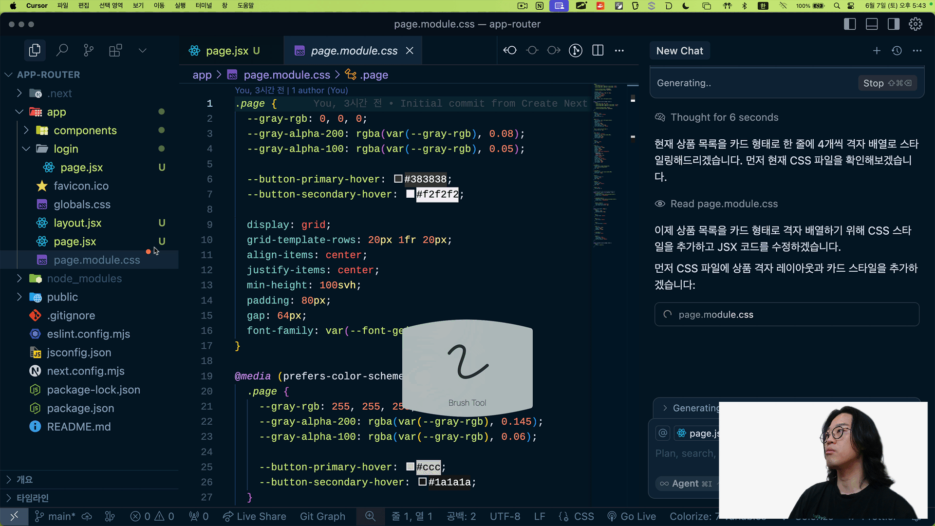The height and width of the screenshot is (526, 935).
Task: Switch to the page.jsx editor tab
Action: pyautogui.click(x=227, y=51)
